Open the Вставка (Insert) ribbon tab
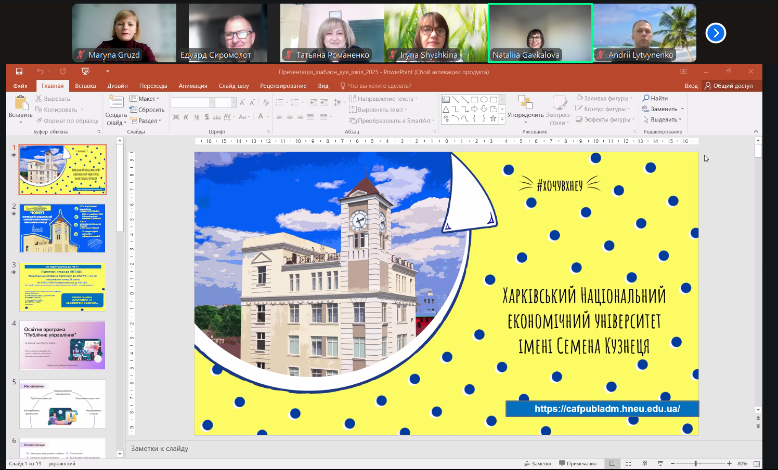Screen dimensions: 778x470 [x=85, y=86]
